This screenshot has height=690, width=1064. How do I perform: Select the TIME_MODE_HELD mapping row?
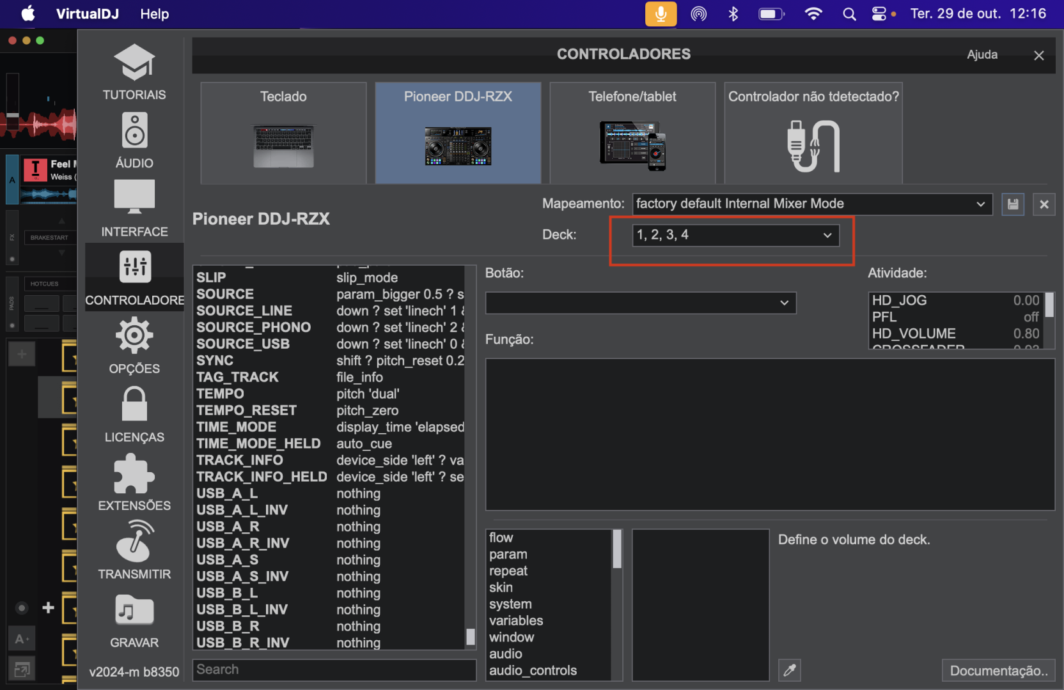pos(329,444)
